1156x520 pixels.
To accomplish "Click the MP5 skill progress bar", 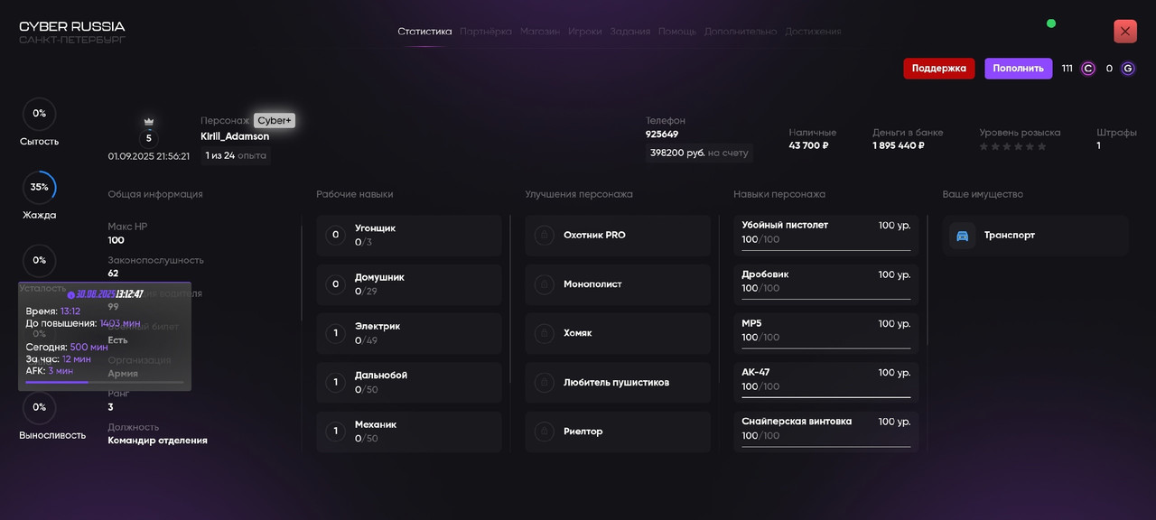I will tap(826, 348).
